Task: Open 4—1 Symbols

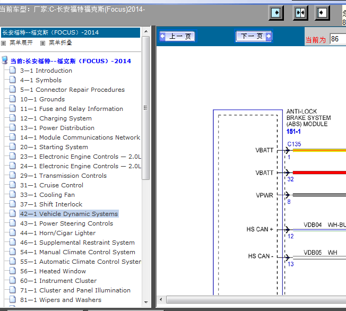Action: (x=41, y=80)
